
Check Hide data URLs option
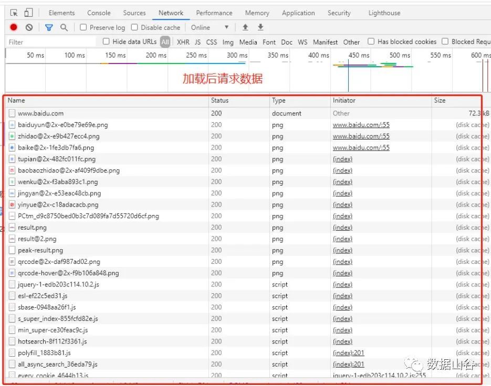[x=106, y=41]
